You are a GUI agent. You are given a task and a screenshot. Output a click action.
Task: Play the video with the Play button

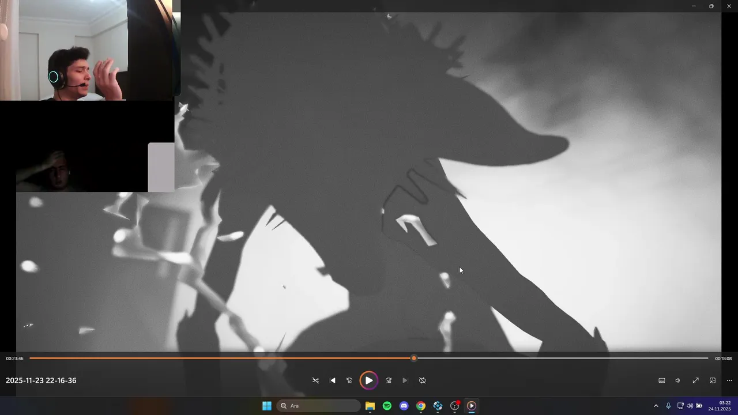point(368,380)
